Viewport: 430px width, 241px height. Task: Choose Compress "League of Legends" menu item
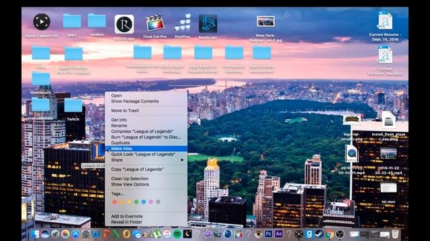tap(146, 131)
